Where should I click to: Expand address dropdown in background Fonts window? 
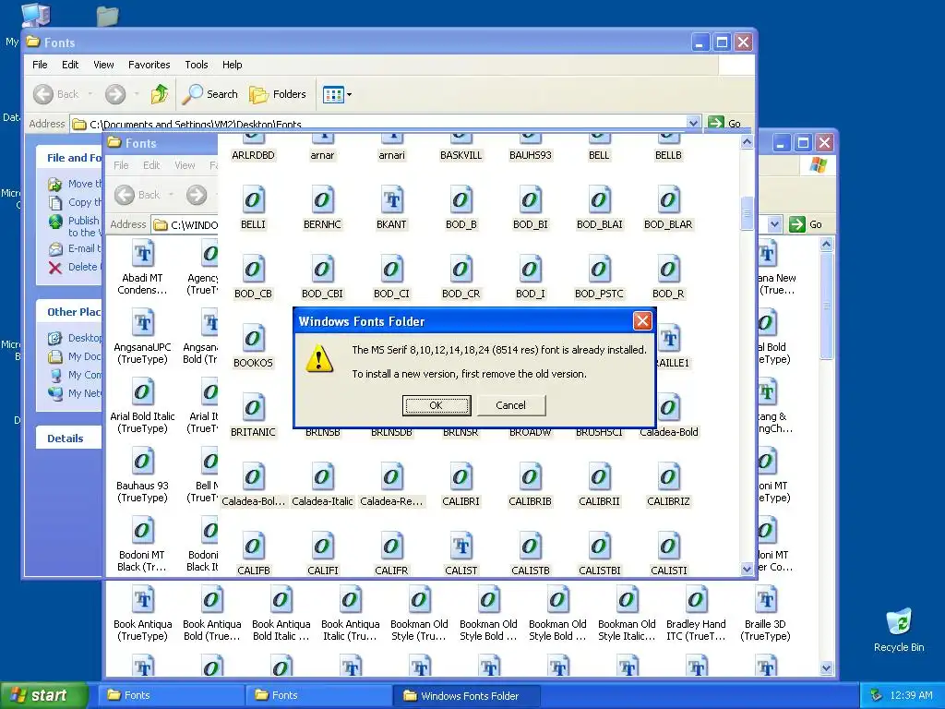pos(775,224)
